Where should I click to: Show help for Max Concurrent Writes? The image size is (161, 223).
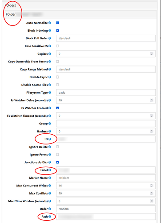pyautogui.click(x=50, y=186)
